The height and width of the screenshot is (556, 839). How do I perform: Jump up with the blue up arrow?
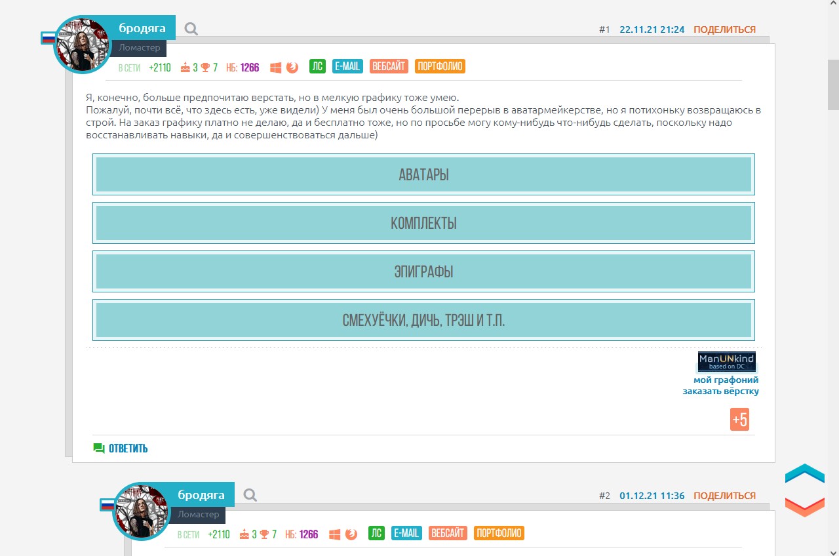pyautogui.click(x=804, y=473)
